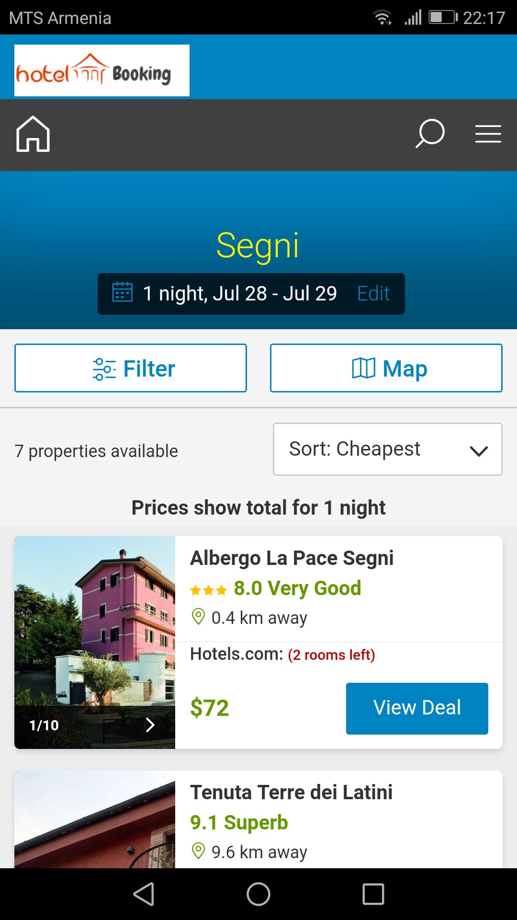Open Albergo La Pace Segni hotel title
The width and height of the screenshot is (517, 920).
point(292,558)
